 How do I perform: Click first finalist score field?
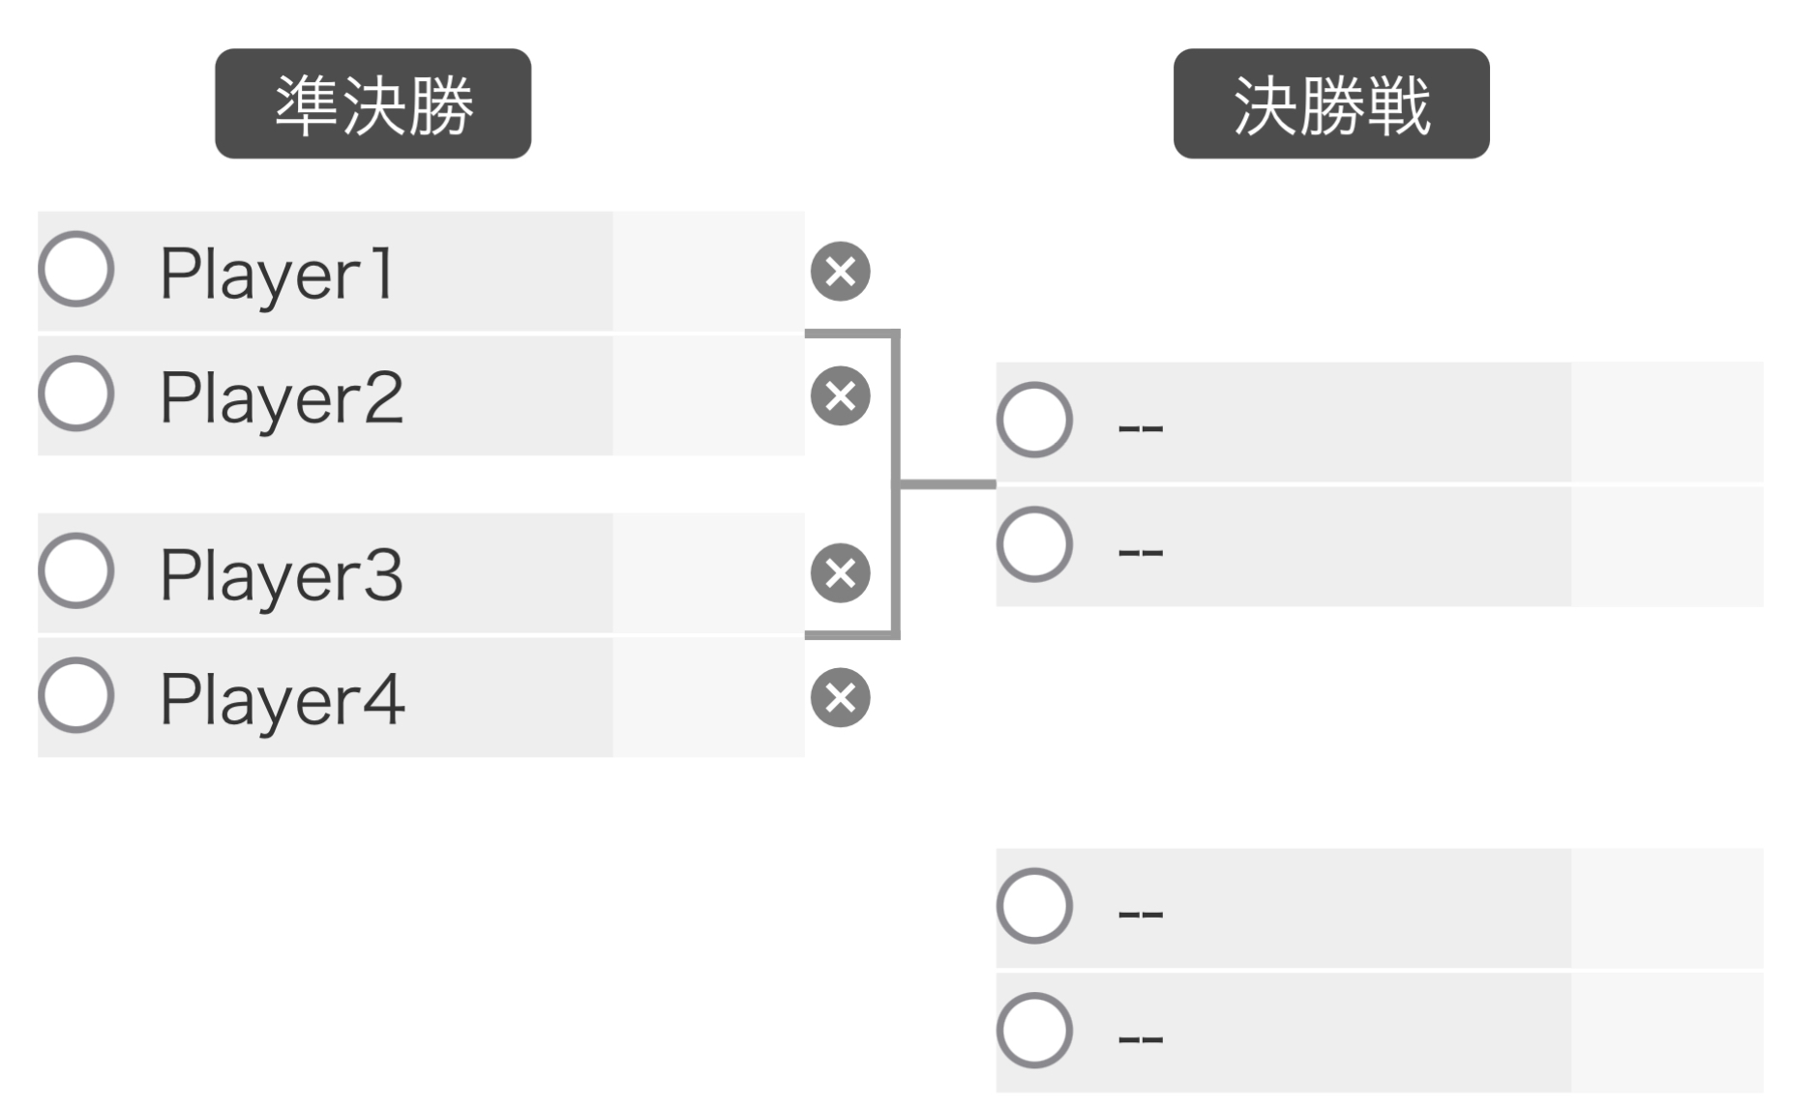1667,423
